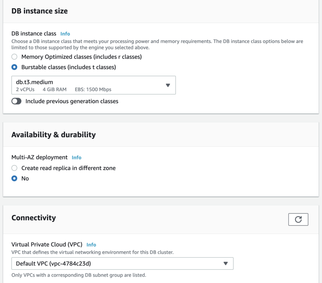The height and width of the screenshot is (283, 322).
Task: Toggle the previous generation classes switch off
Action: (16, 101)
